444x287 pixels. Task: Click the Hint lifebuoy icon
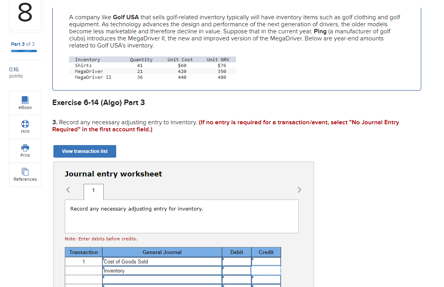(25, 124)
